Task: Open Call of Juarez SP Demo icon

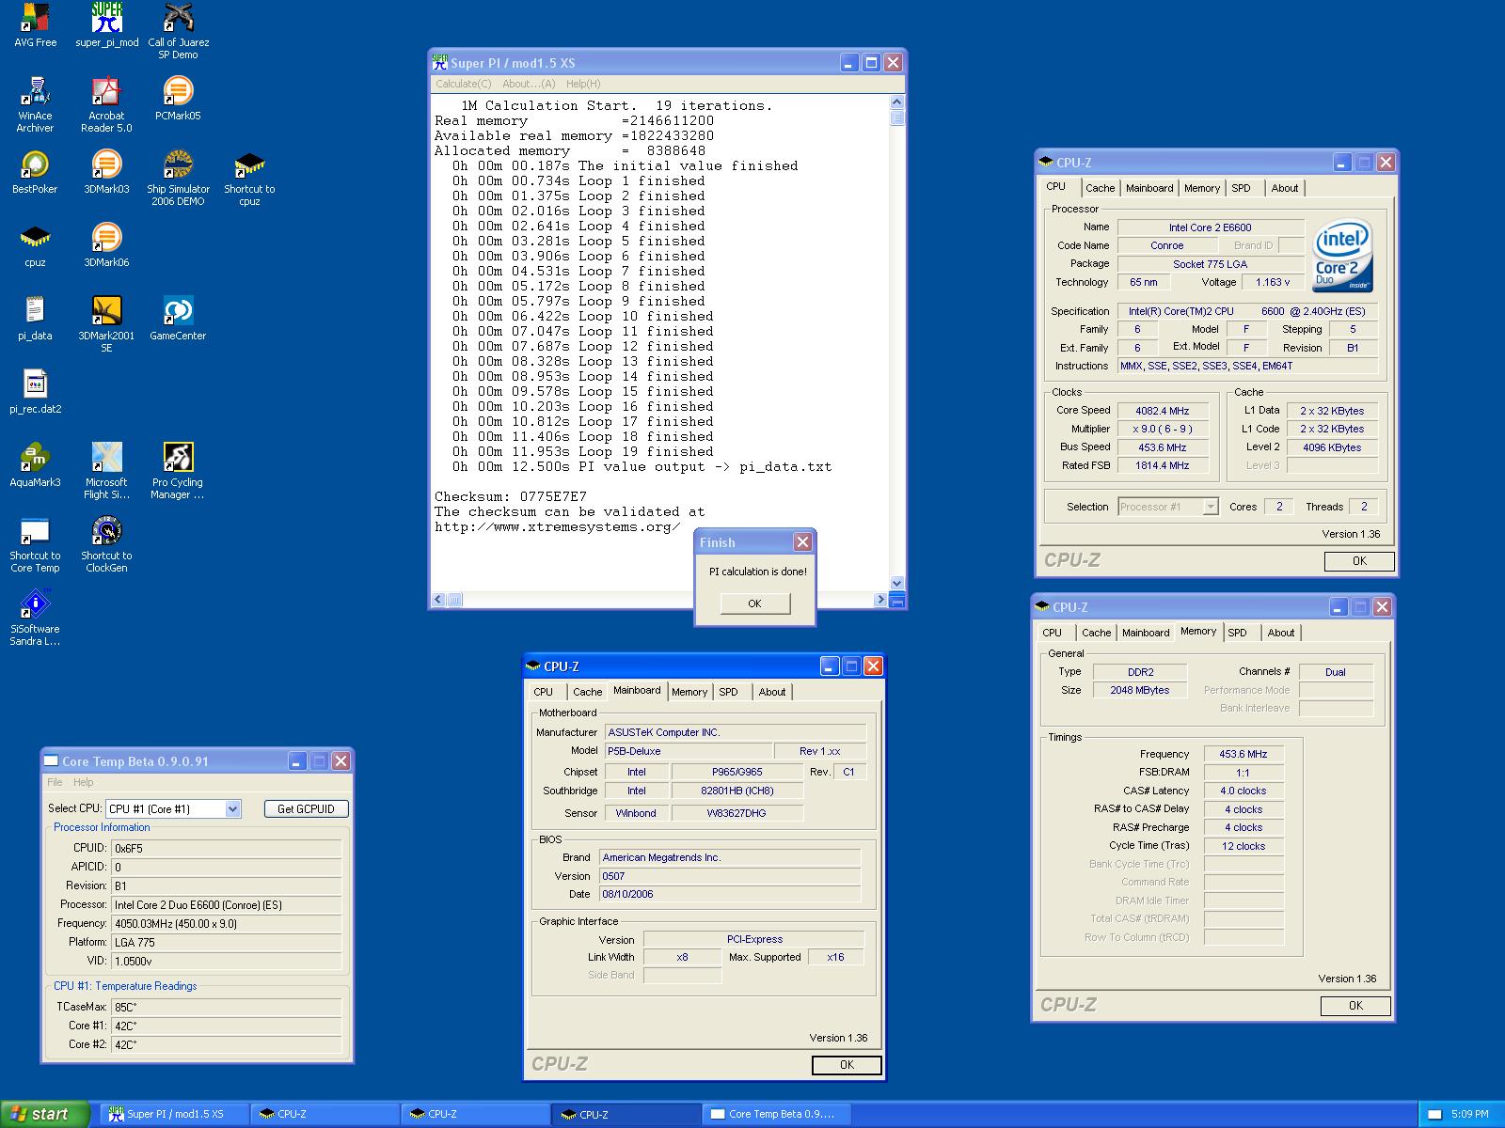Action: click(x=178, y=31)
